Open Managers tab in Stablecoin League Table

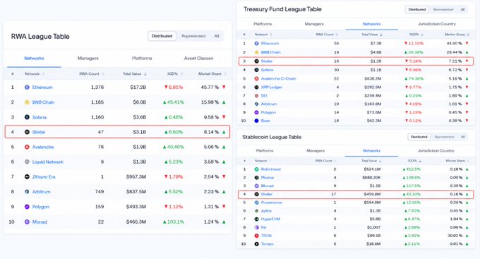pyautogui.click(x=316, y=150)
